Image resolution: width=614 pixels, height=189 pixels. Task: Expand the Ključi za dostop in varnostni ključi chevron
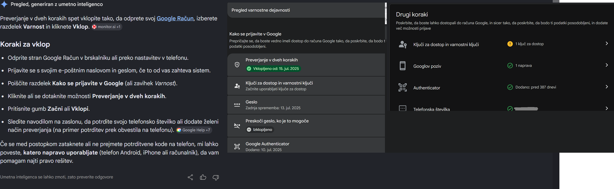pos(607,44)
